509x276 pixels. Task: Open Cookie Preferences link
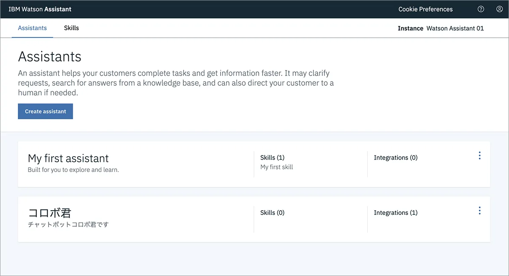click(x=425, y=9)
